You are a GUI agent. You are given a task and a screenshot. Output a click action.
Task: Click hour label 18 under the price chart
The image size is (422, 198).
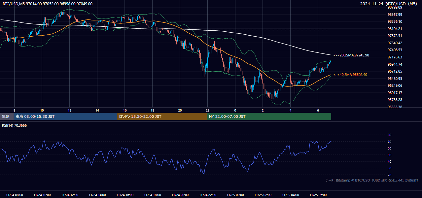click(152, 110)
